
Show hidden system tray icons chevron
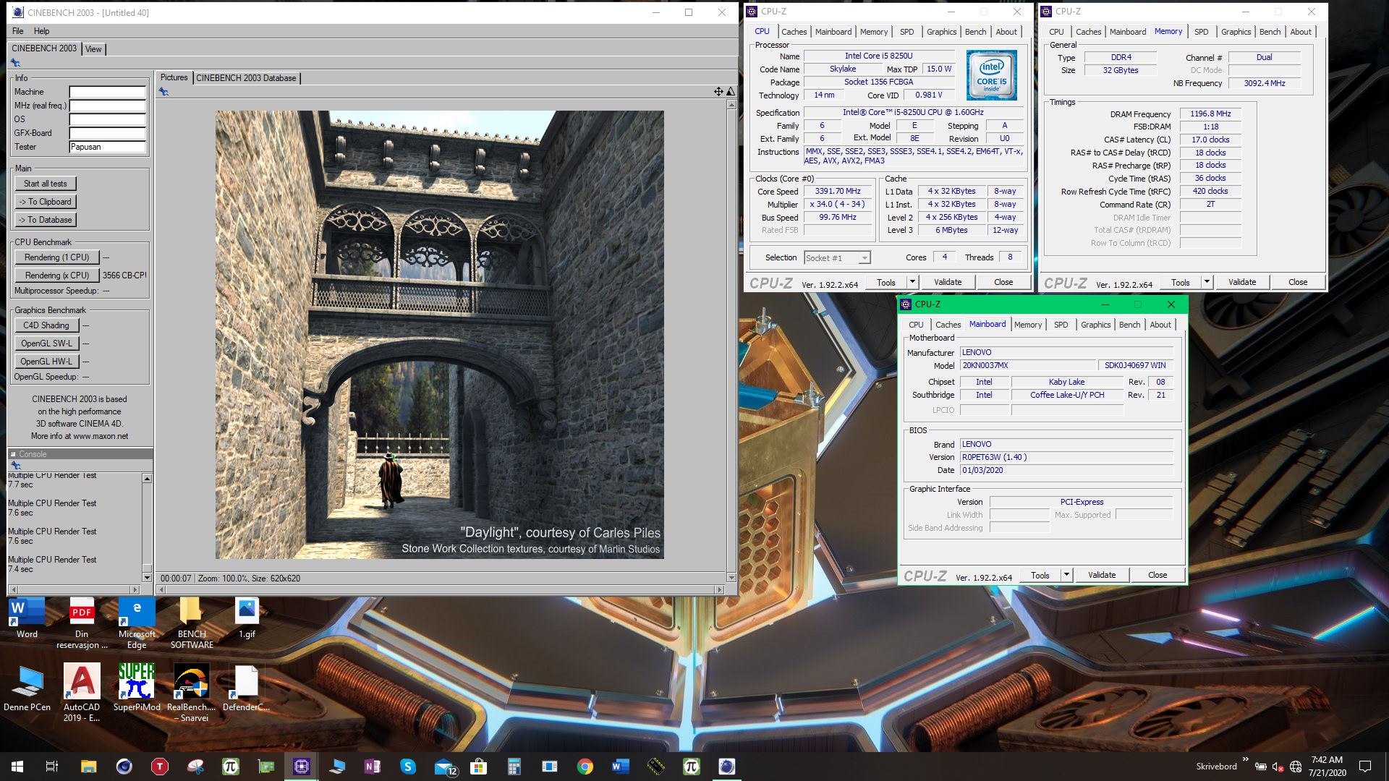(1245, 760)
